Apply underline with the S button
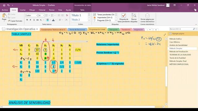This screenshot has width=198, height=111. click(34, 20)
